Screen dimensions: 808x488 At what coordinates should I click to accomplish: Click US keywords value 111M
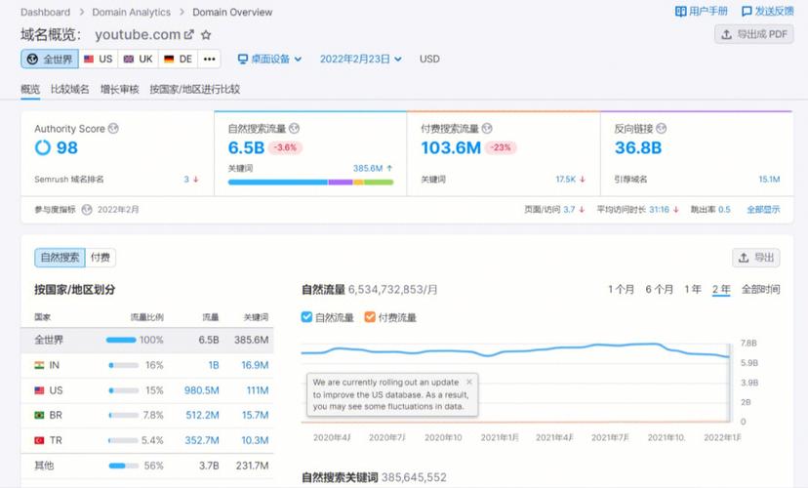[258, 390]
